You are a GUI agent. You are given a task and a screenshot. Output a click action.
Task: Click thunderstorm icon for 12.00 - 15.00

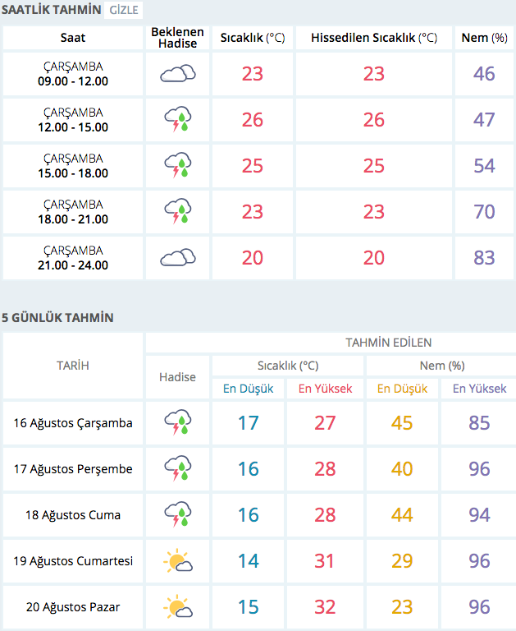click(x=177, y=120)
